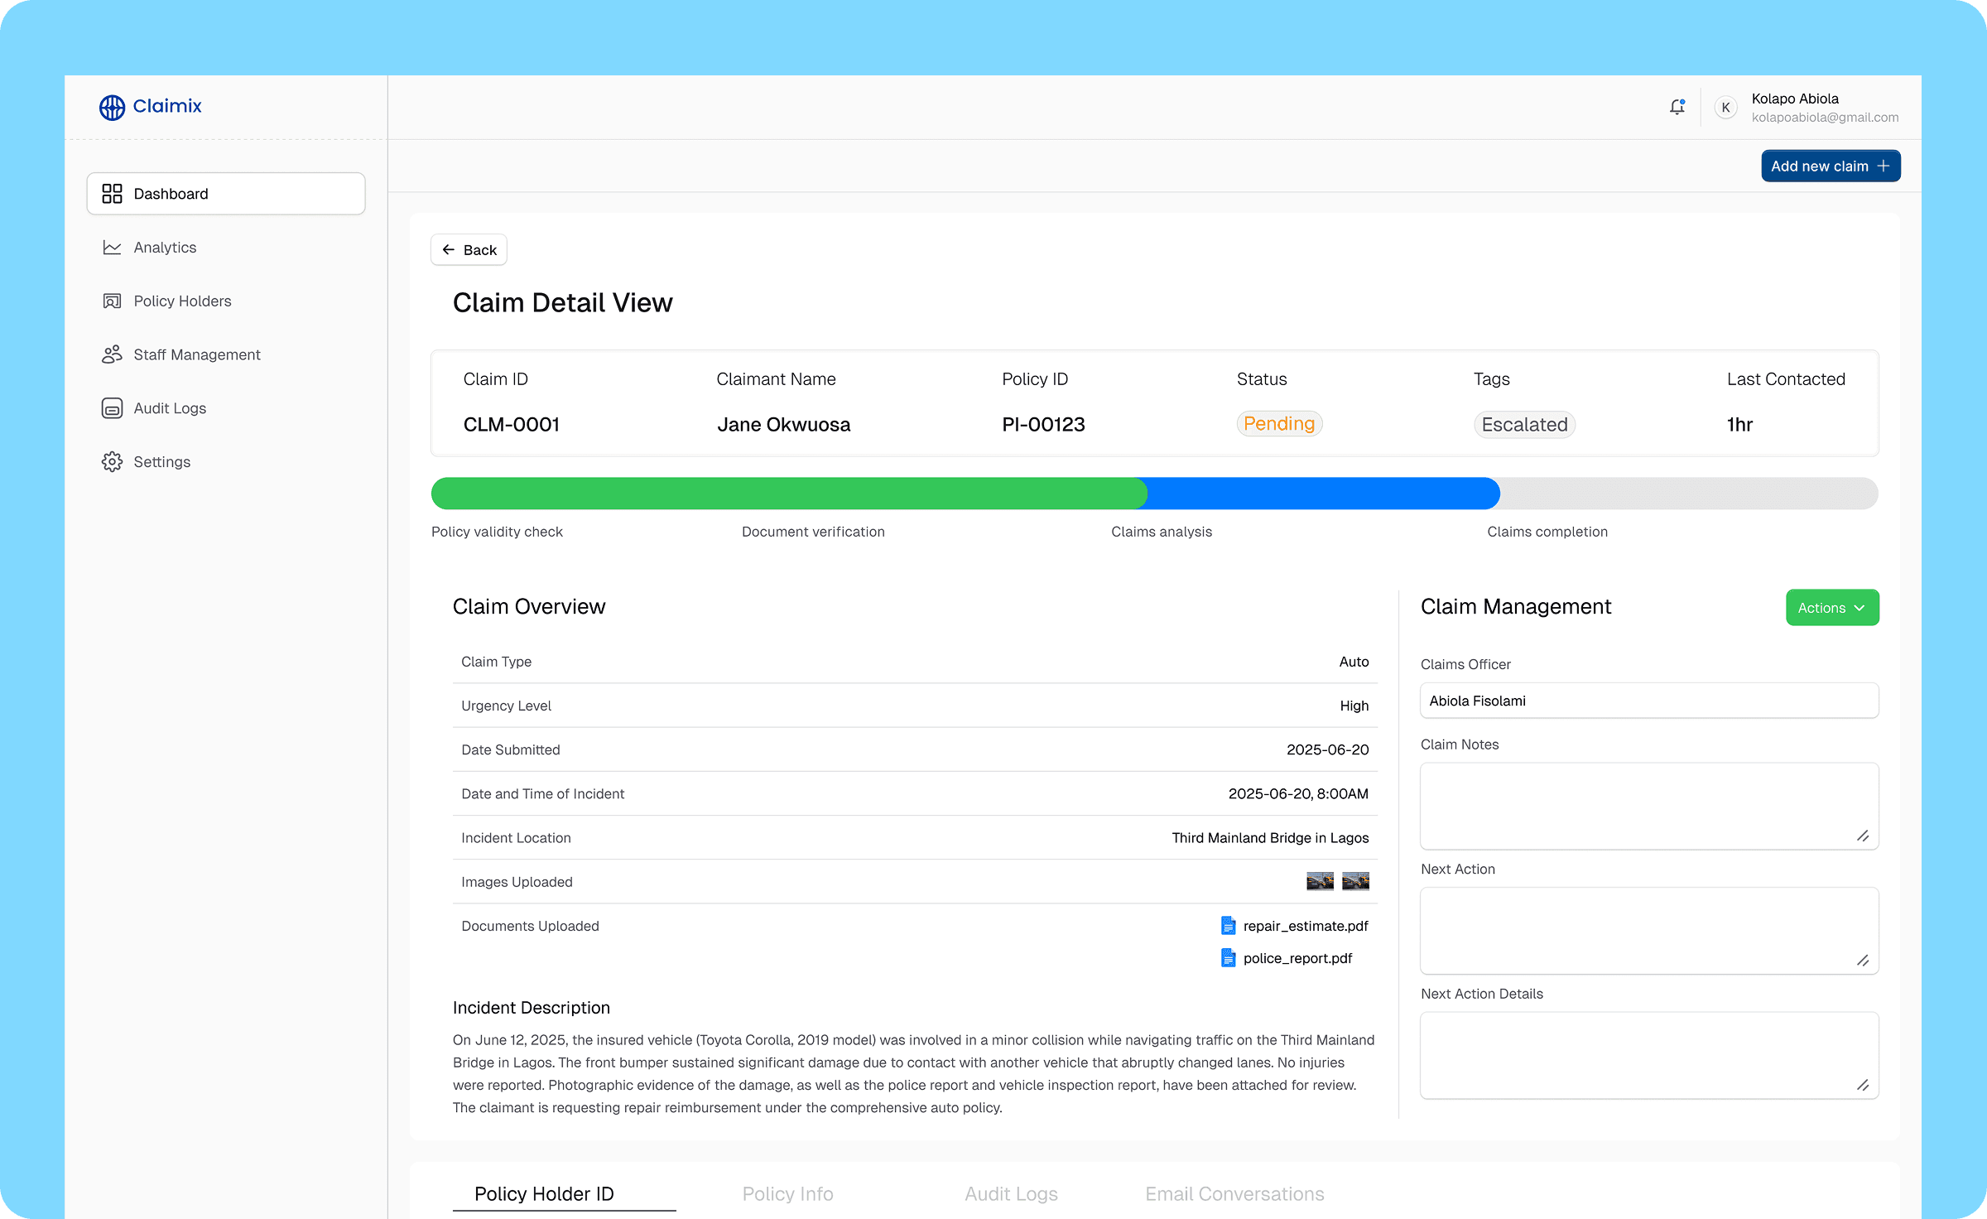Click the Claims Officer field
This screenshot has height=1219, width=1987.
click(1648, 701)
